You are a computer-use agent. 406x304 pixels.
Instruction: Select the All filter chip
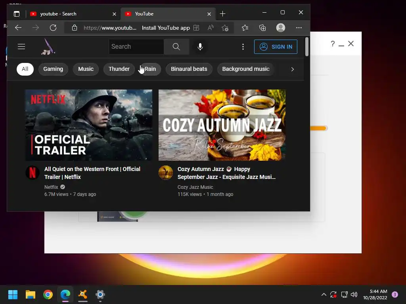[x=25, y=69]
